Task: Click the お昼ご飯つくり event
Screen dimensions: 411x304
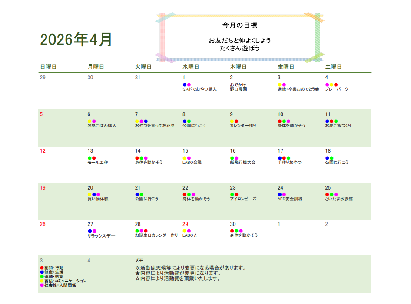Action: click(x=338, y=126)
